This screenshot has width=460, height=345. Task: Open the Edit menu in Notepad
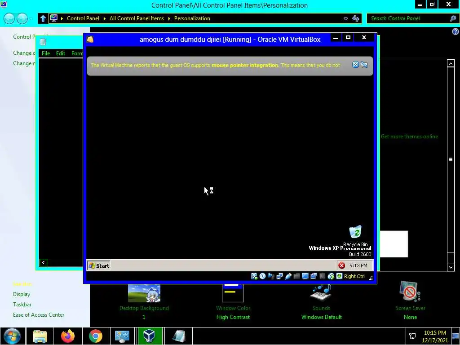pos(61,53)
